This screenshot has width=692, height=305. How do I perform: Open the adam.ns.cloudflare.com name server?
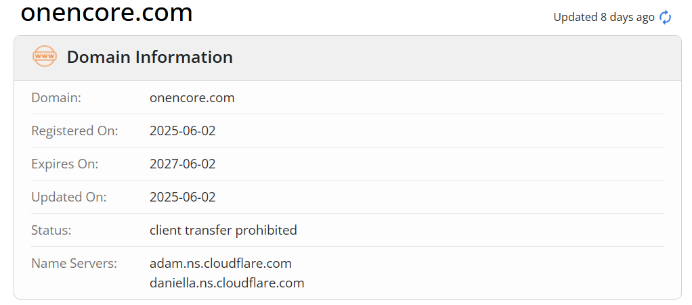(220, 263)
